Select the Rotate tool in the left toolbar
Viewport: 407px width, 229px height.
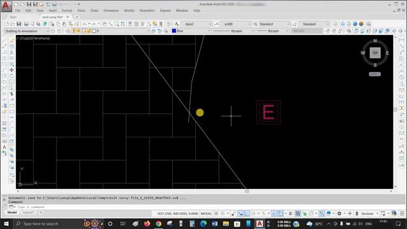[x=11, y=76]
